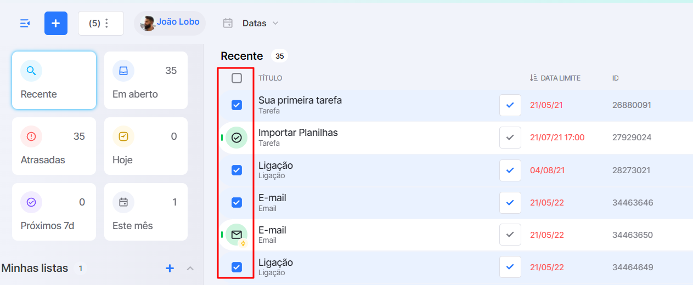The image size is (693, 285).
Task: Mark Sua primeira tarefa as complete
Action: pos(510,105)
